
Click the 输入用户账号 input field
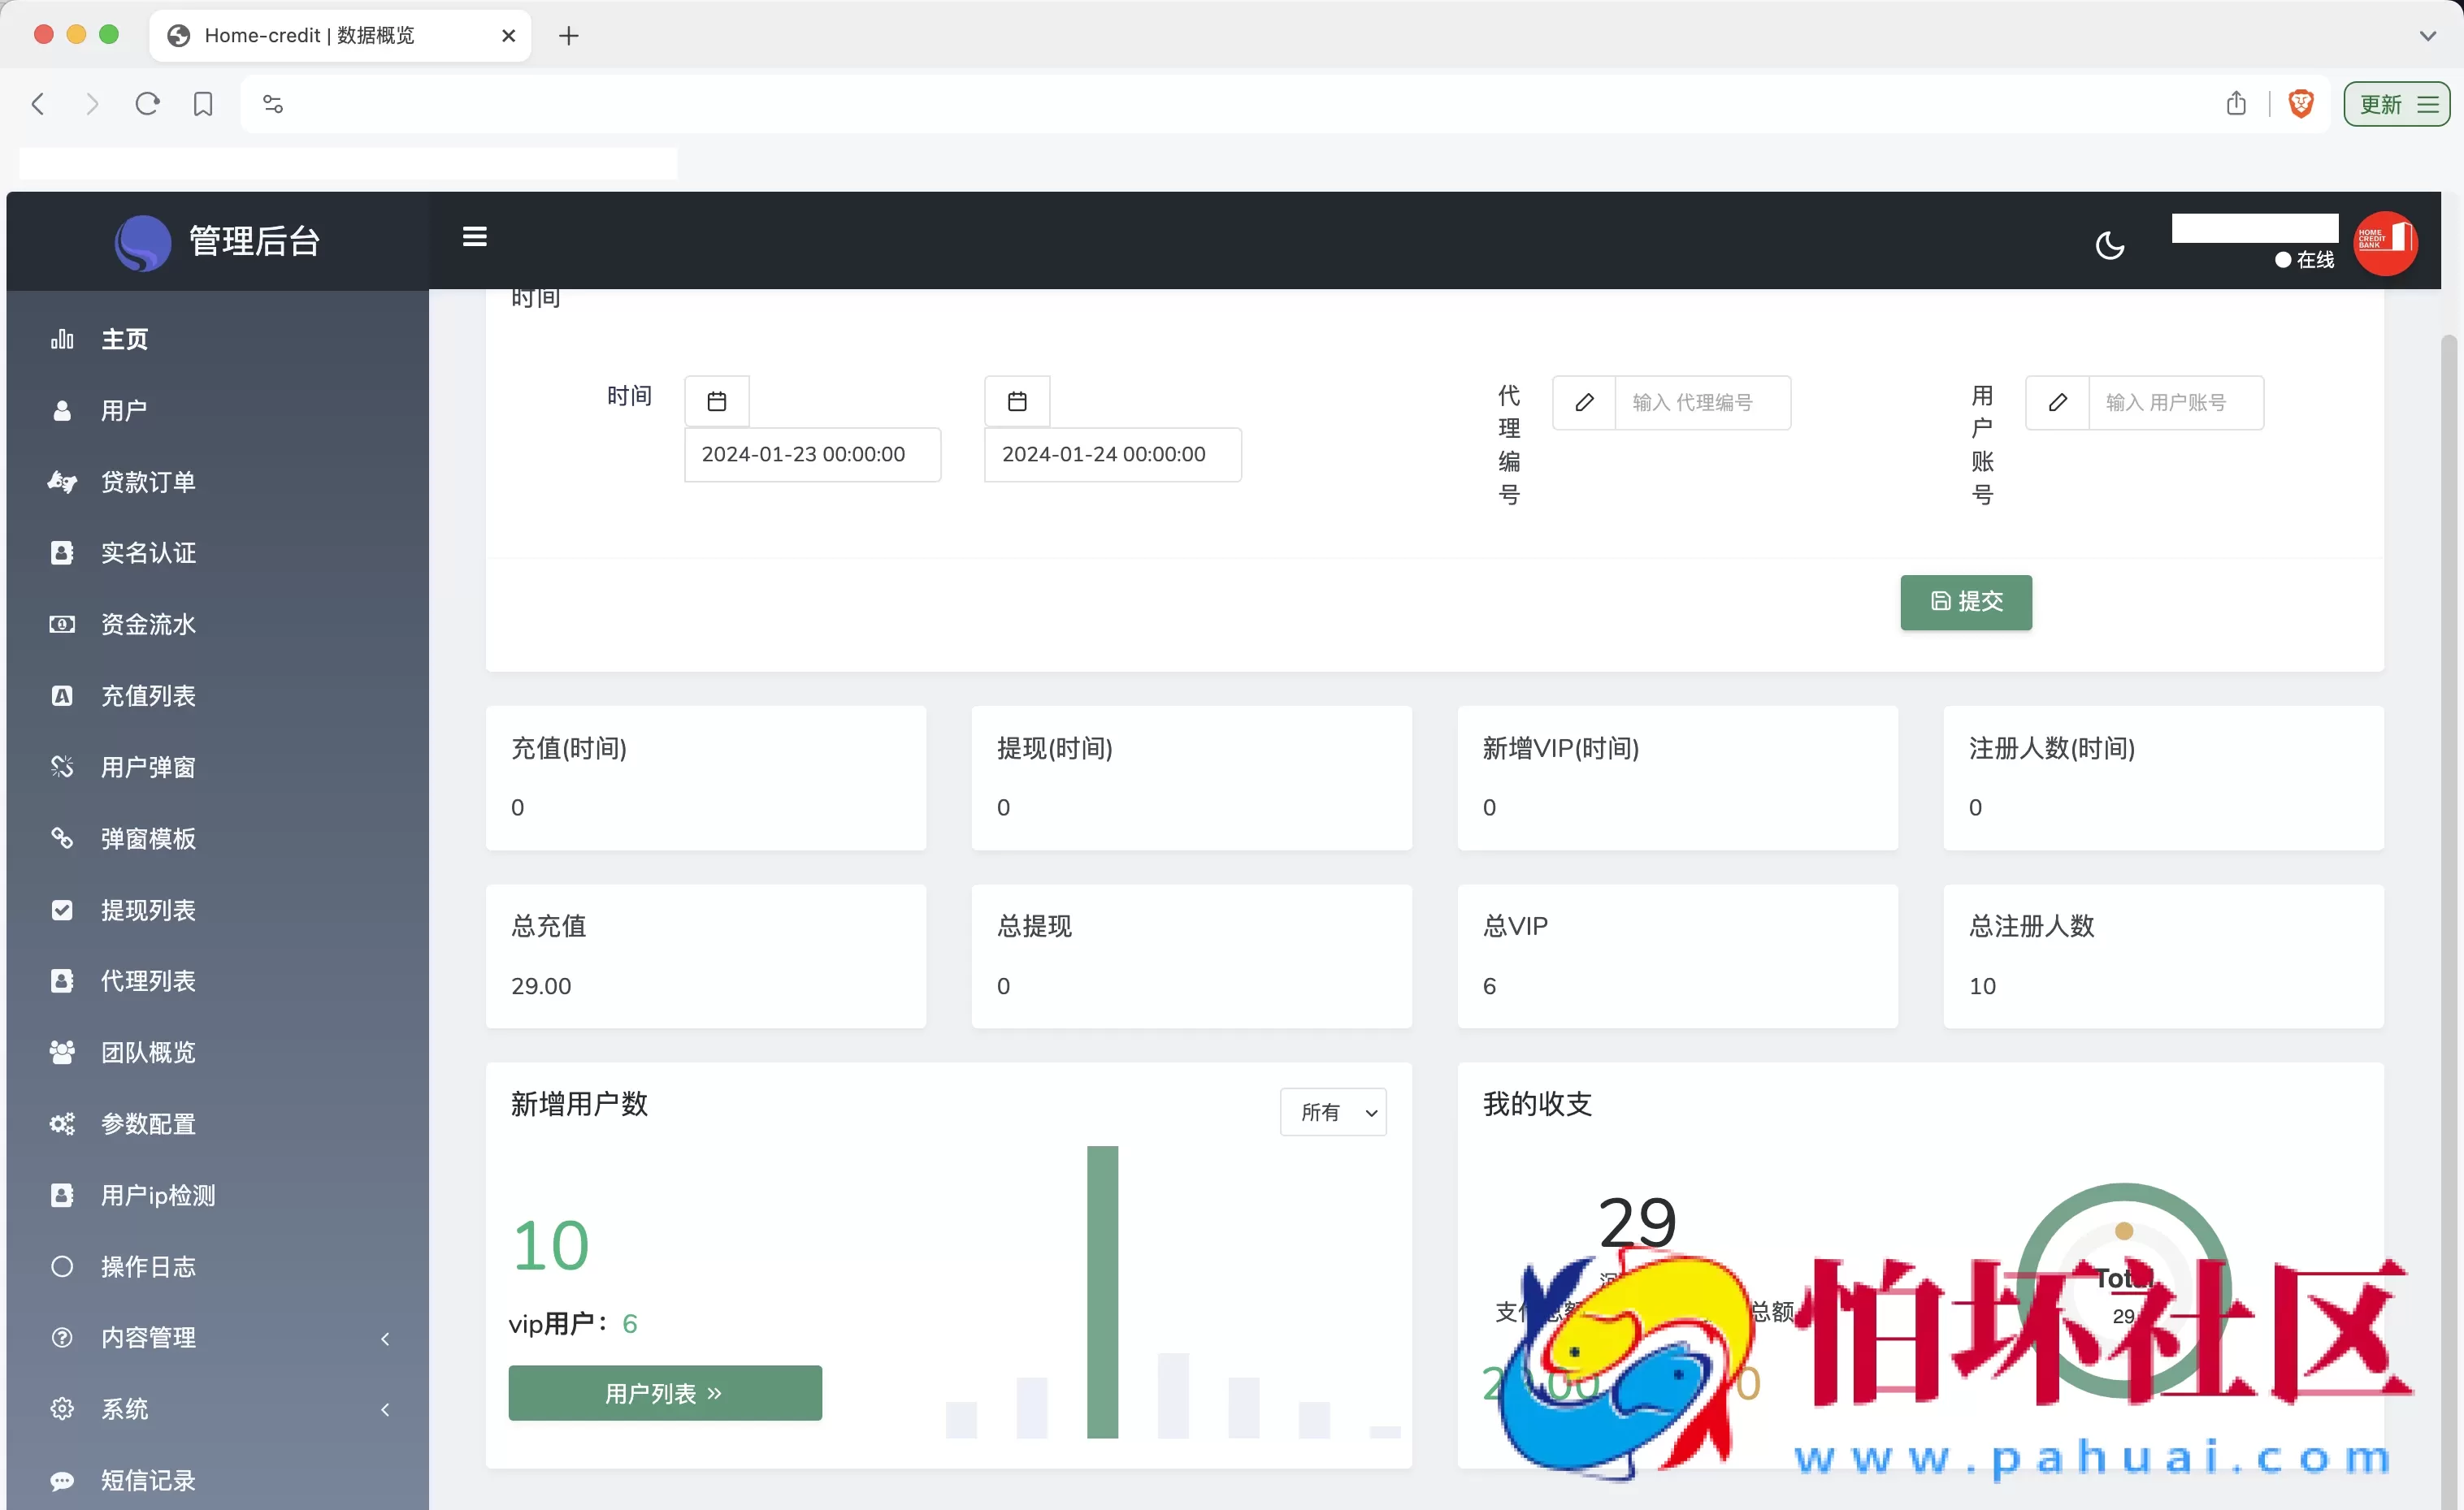point(2176,402)
